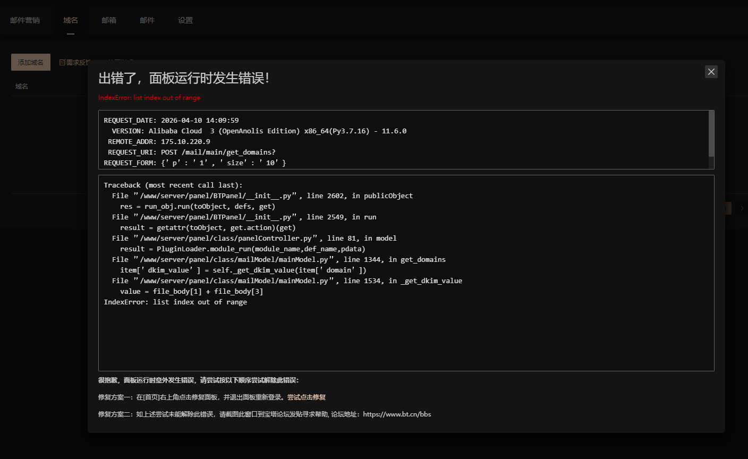The image size is (748, 459).
Task: Switch to the 域名 tab
Action: [70, 20]
